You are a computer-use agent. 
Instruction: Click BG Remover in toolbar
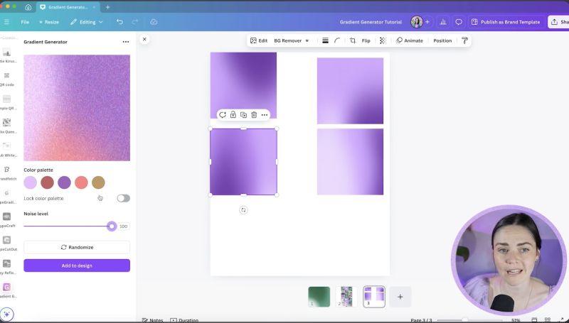pyautogui.click(x=292, y=40)
